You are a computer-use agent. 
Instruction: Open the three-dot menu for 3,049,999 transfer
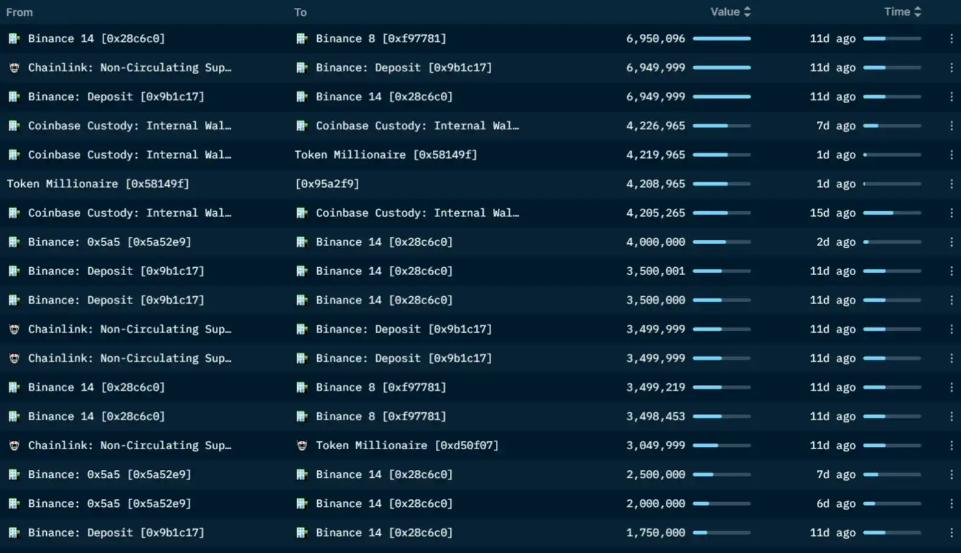[951, 446]
